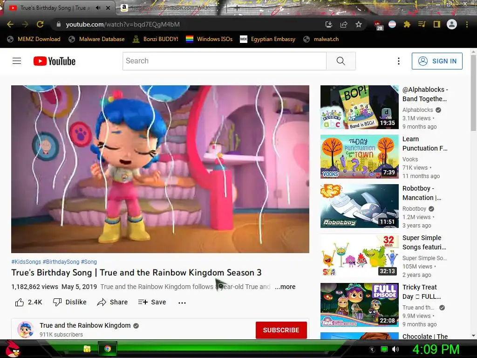477x358 pixels.
Task: Open the network monitor tray icon
Action: coord(384,349)
